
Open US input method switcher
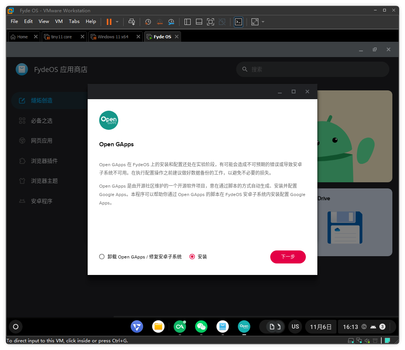point(295,327)
